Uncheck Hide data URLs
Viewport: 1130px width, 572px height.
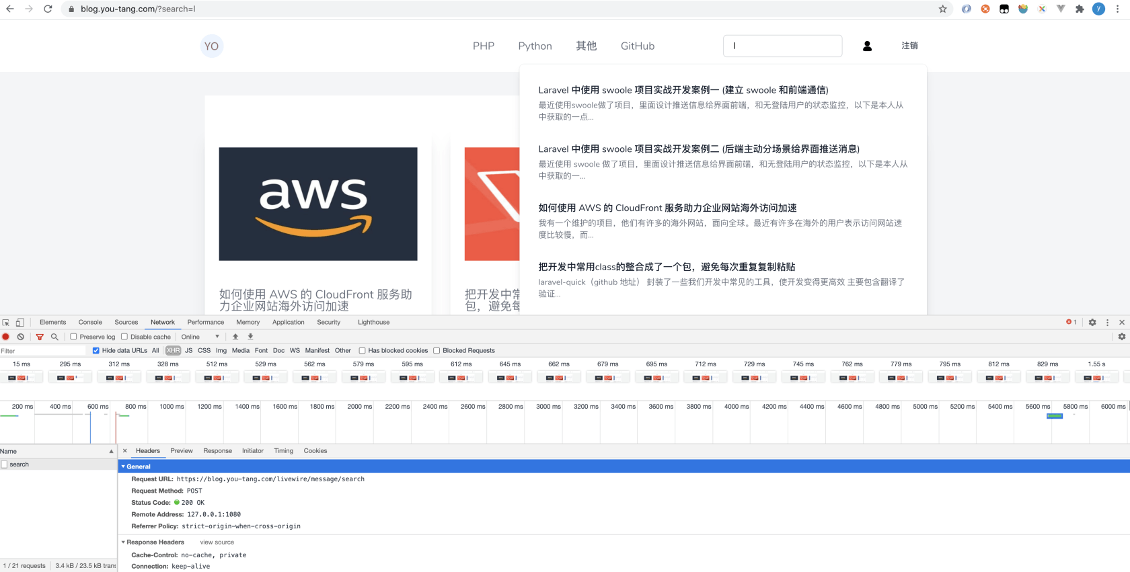click(96, 350)
